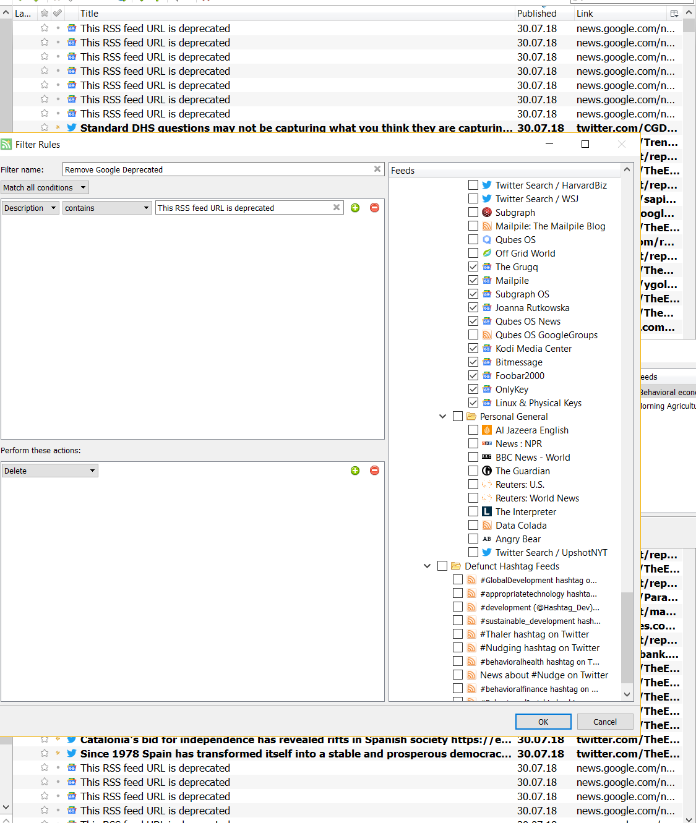Open the contains operator dropdown

tap(107, 208)
